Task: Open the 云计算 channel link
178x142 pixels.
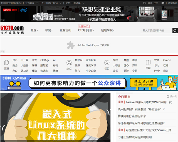Action: pos(25,60)
